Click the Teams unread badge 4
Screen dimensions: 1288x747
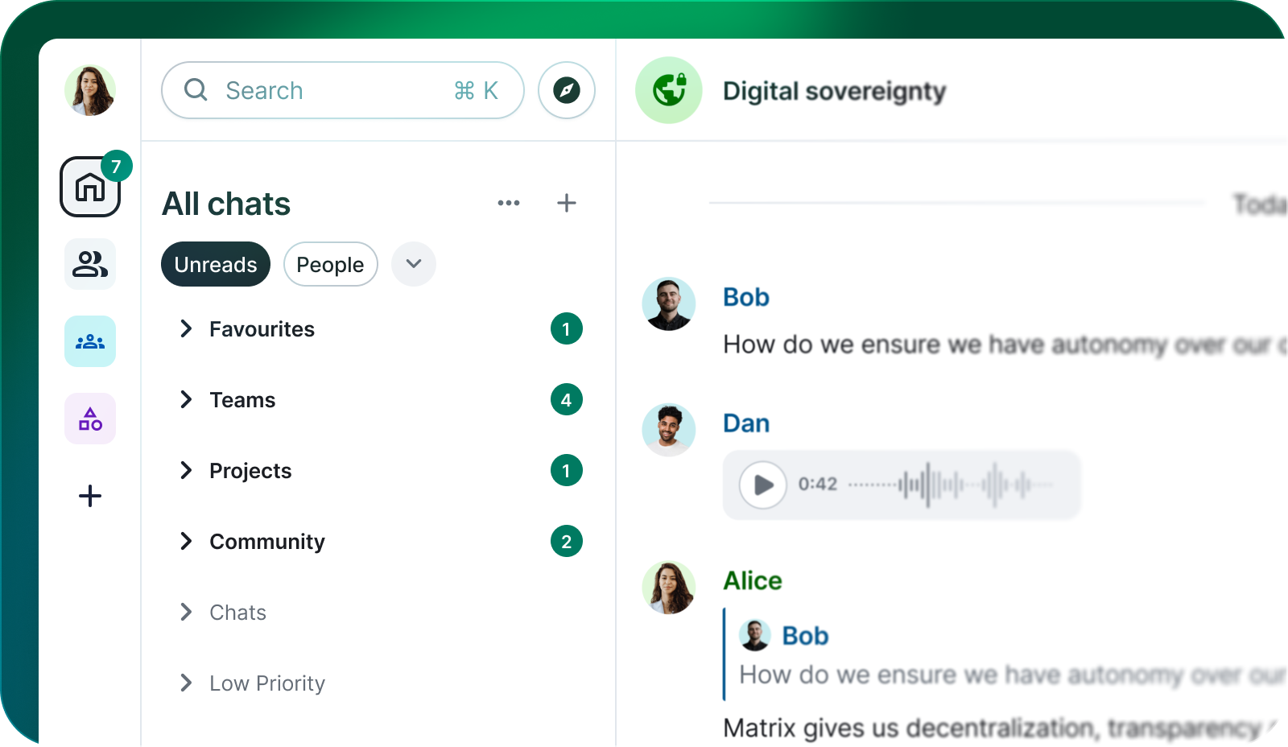(567, 399)
